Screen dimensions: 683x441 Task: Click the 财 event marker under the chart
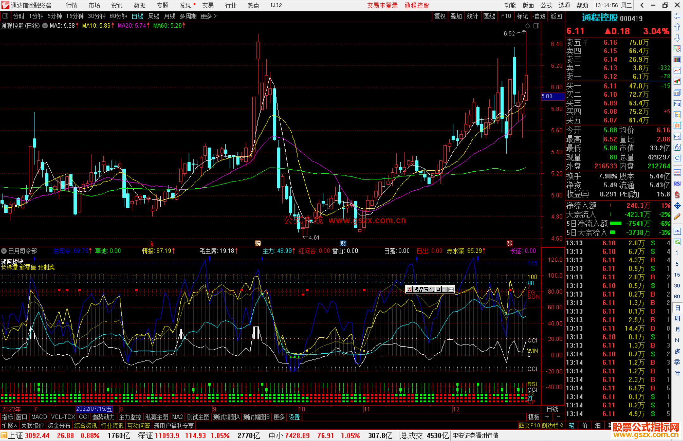[343, 243]
